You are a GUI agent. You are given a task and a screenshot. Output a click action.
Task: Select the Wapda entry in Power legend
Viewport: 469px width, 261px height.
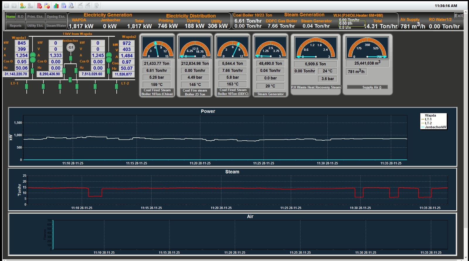(430, 115)
